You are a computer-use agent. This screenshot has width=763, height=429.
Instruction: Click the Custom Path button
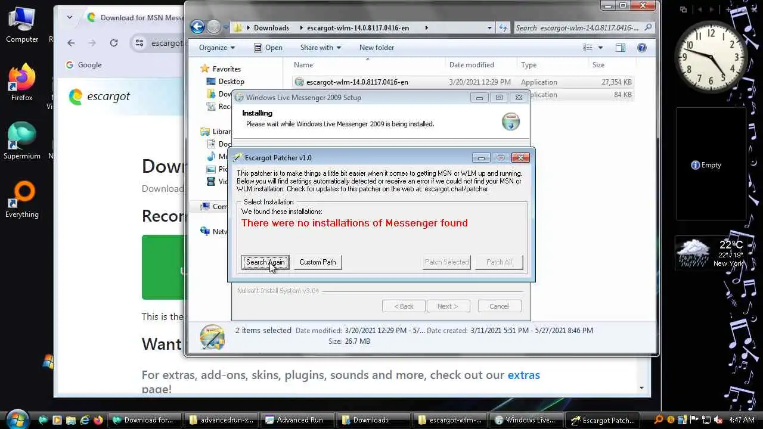click(318, 262)
